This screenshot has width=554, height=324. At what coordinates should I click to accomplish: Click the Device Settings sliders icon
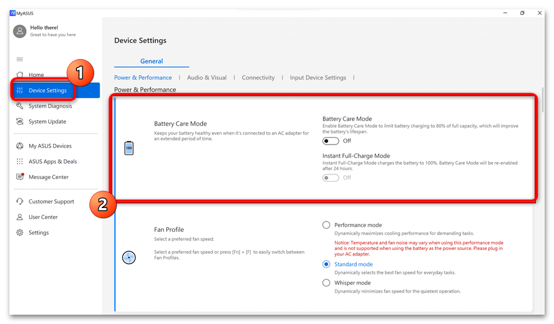point(20,90)
